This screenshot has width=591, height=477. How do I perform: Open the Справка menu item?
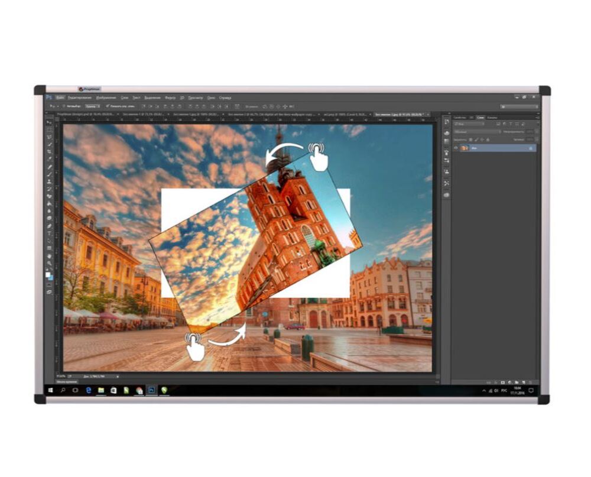[x=225, y=98]
